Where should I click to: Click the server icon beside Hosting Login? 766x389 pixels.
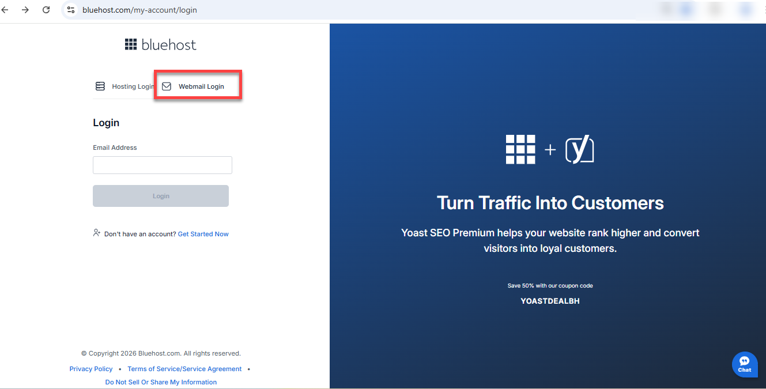pos(100,85)
